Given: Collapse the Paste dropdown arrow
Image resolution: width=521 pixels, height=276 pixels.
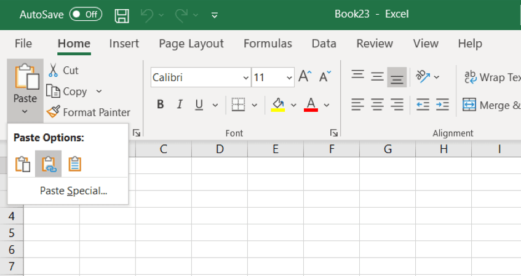Looking at the screenshot, I should coord(25,112).
